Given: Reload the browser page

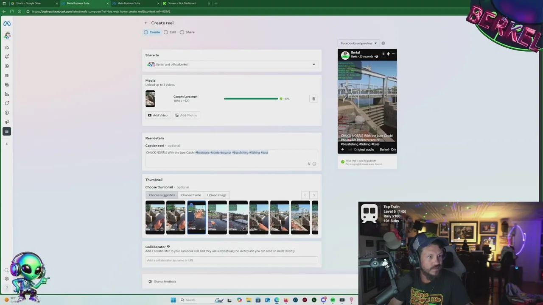Looking at the screenshot, I should pos(12,11).
